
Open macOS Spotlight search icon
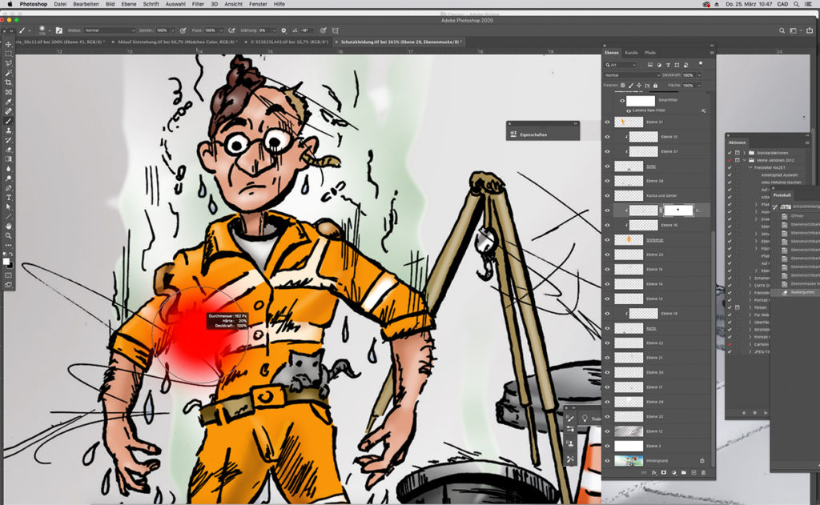796,4
